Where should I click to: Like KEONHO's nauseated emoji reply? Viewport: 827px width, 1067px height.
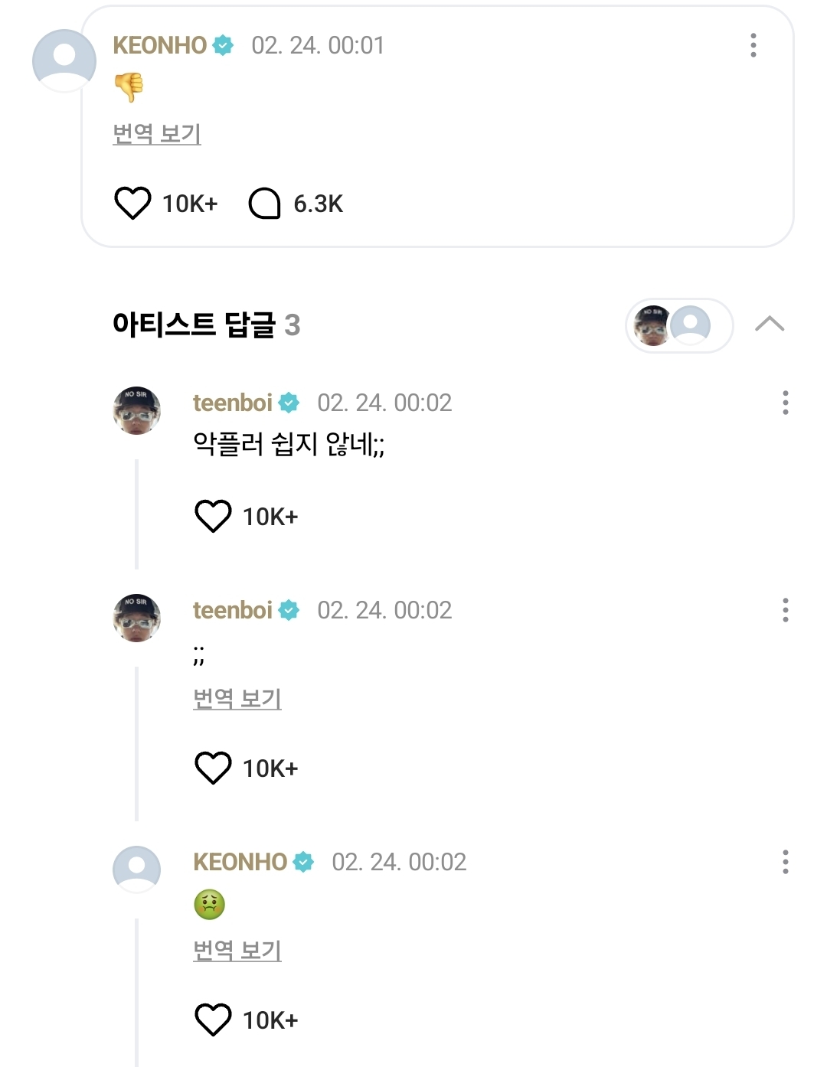(x=213, y=1020)
